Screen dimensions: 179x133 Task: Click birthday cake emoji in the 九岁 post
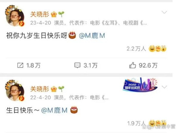tap(72, 35)
